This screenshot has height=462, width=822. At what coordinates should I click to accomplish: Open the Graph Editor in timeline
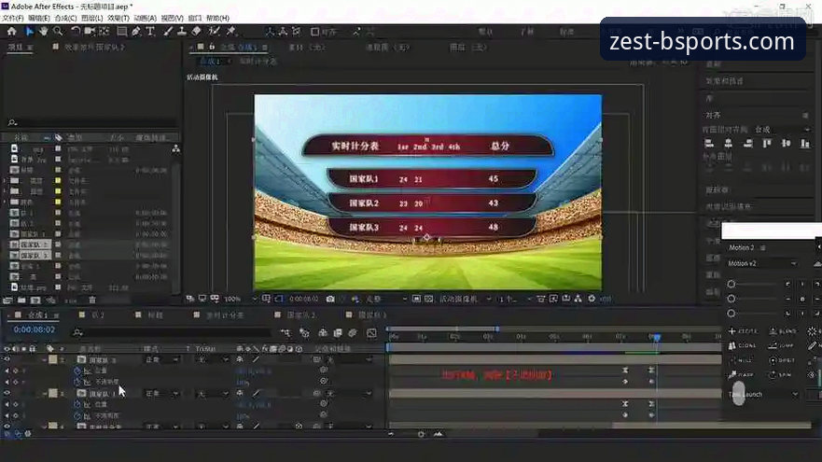click(x=371, y=333)
